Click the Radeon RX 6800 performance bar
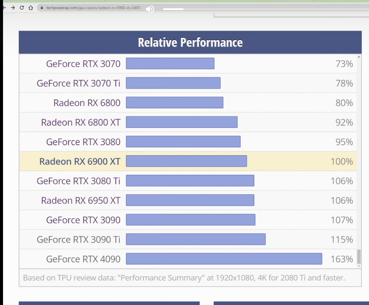 (x=175, y=102)
